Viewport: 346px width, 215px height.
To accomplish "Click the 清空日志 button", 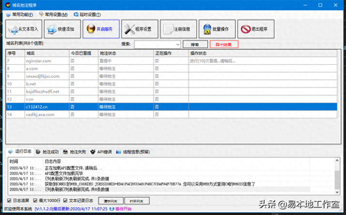I will (x=111, y=201).
